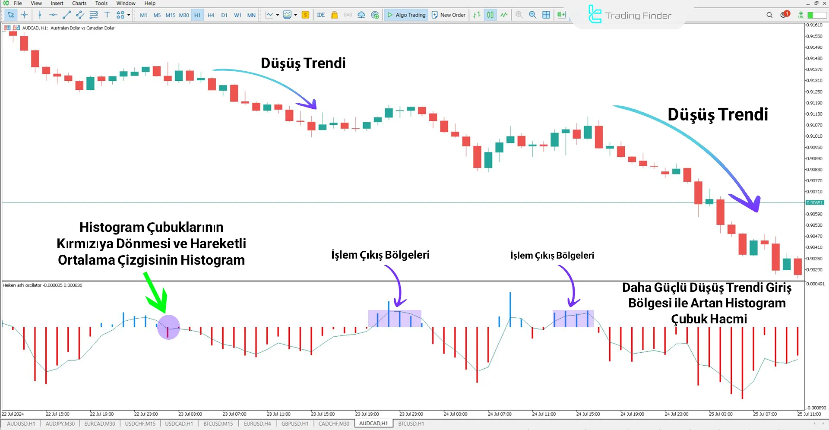
Task: Expand the chart templates dropdown arrow
Action: tap(296, 15)
